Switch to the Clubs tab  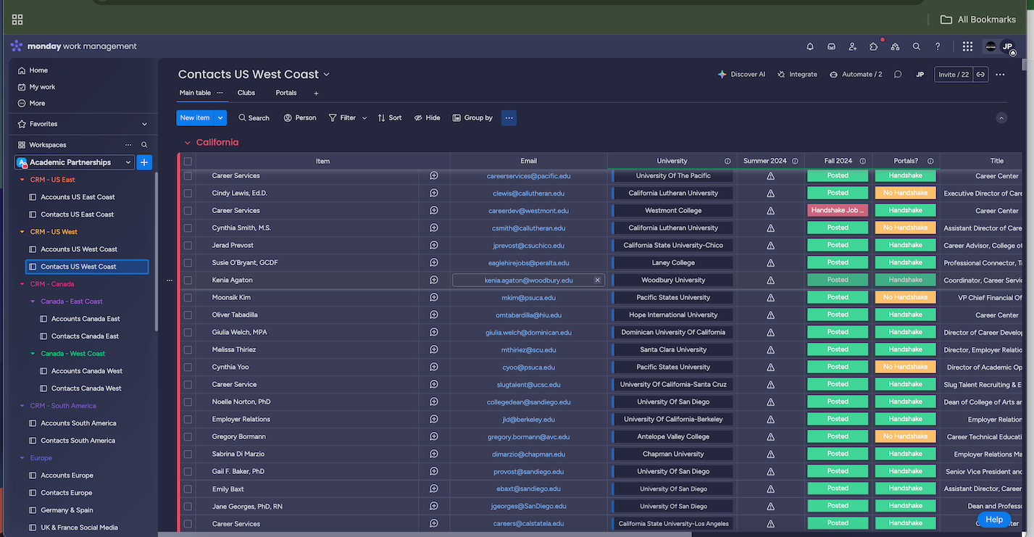[246, 93]
